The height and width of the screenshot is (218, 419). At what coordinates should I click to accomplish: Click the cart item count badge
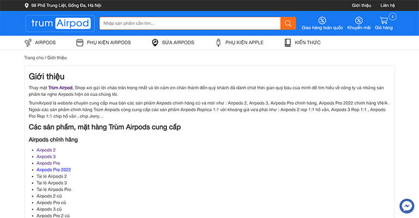pos(392,16)
